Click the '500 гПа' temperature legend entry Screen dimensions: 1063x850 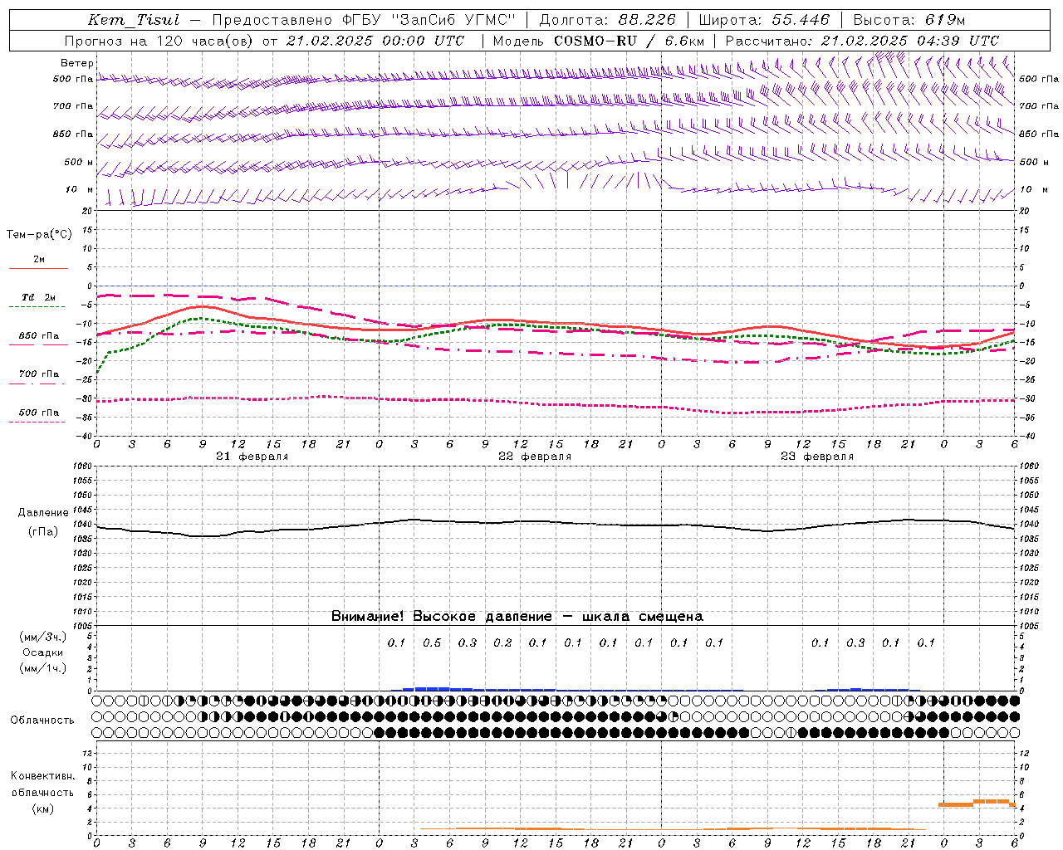click(x=39, y=413)
